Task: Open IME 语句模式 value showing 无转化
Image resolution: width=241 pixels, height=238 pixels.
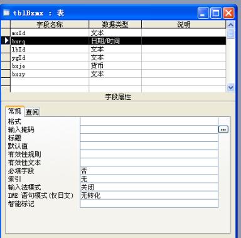Action: [x=149, y=195]
